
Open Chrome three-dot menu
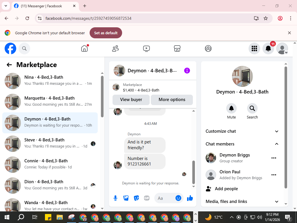click(x=291, y=18)
